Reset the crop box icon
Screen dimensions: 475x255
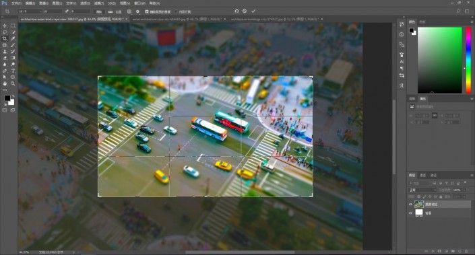236,11
